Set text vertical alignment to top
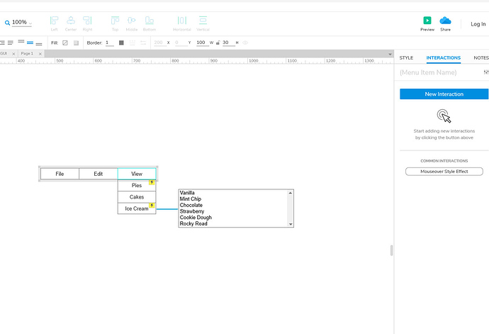489x334 pixels. coord(21,42)
